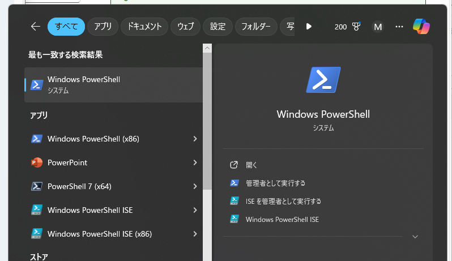Go back with the left arrow
Viewport: 452px width, 261px height.
point(36,27)
